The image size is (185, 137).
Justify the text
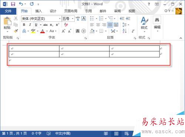110,25
